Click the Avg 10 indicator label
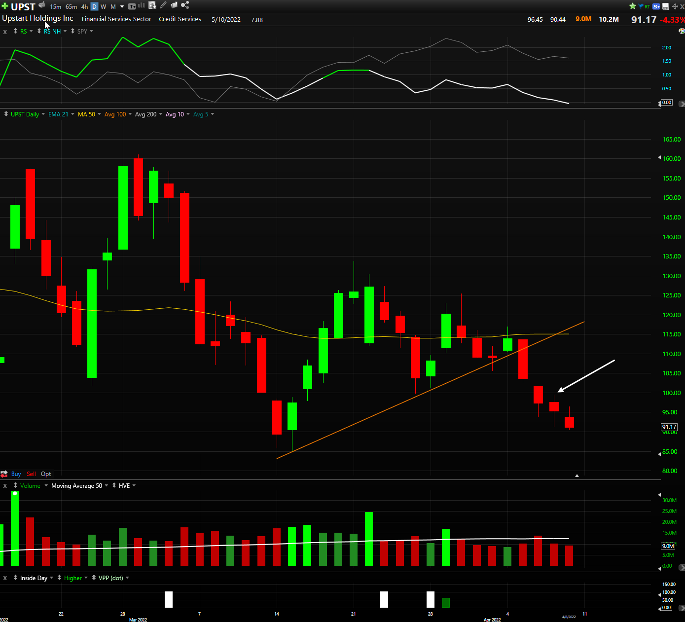Image resolution: width=685 pixels, height=622 pixels. tap(175, 114)
